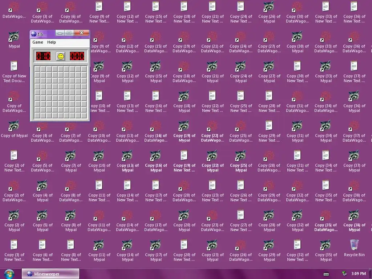Select 'Copy (26) of Mypal' shortcut
The height and width of the screenshot is (279, 372).
[x=269, y=12]
